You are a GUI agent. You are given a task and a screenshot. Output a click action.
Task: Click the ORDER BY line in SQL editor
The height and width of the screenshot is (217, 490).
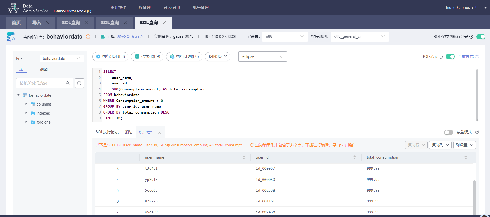point(136,112)
